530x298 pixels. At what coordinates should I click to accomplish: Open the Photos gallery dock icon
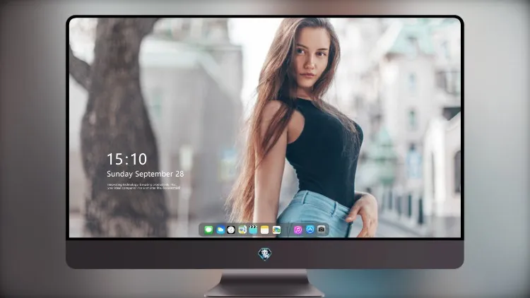pos(276,230)
